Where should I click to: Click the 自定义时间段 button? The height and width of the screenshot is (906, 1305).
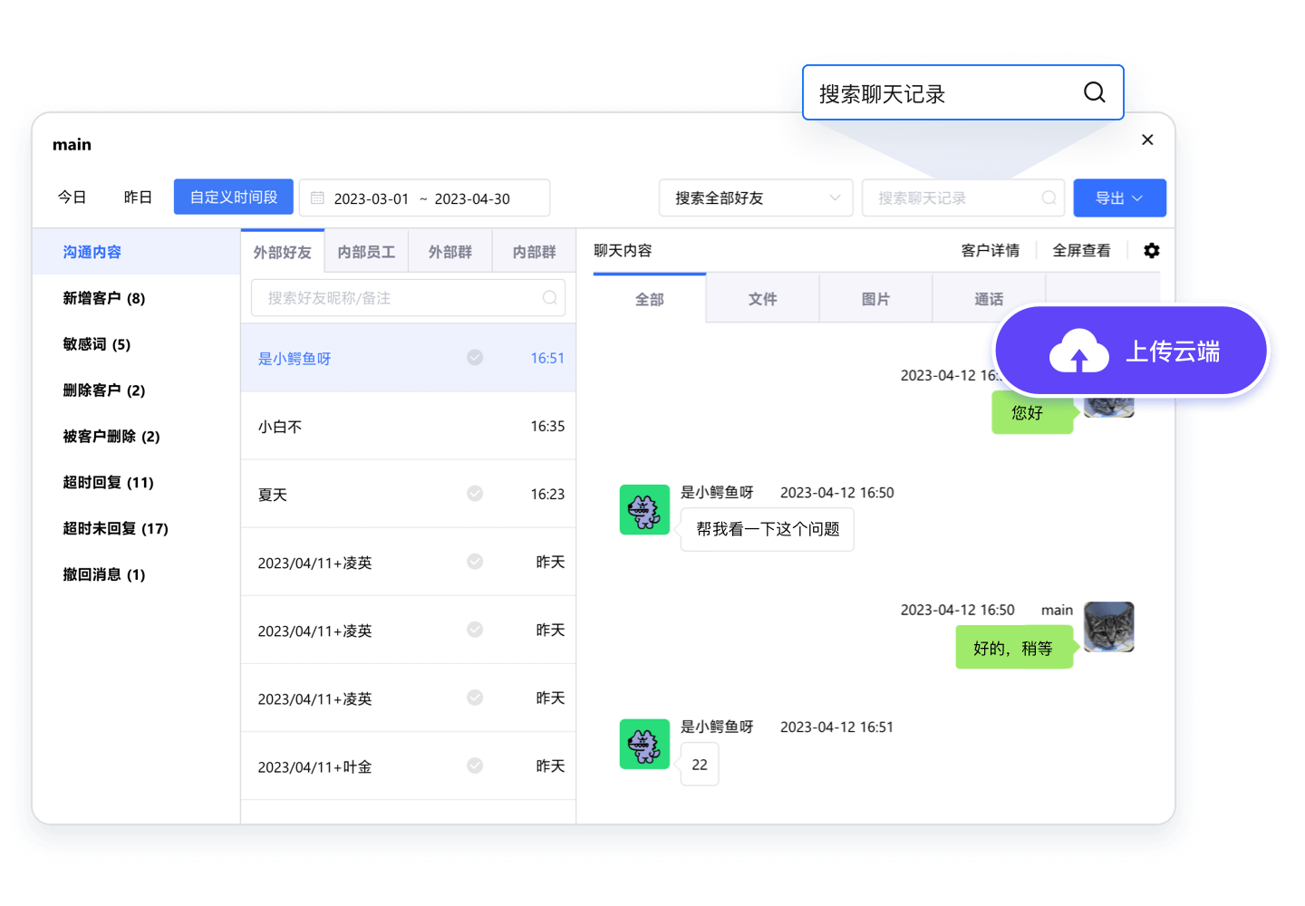click(x=234, y=198)
